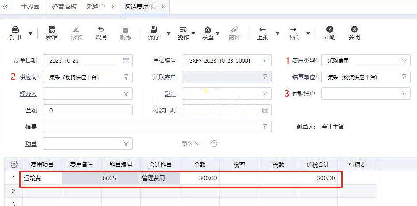Click the 取消 (Cancel) undo icon
The height and width of the screenshot is (206, 417).
click(x=101, y=30)
